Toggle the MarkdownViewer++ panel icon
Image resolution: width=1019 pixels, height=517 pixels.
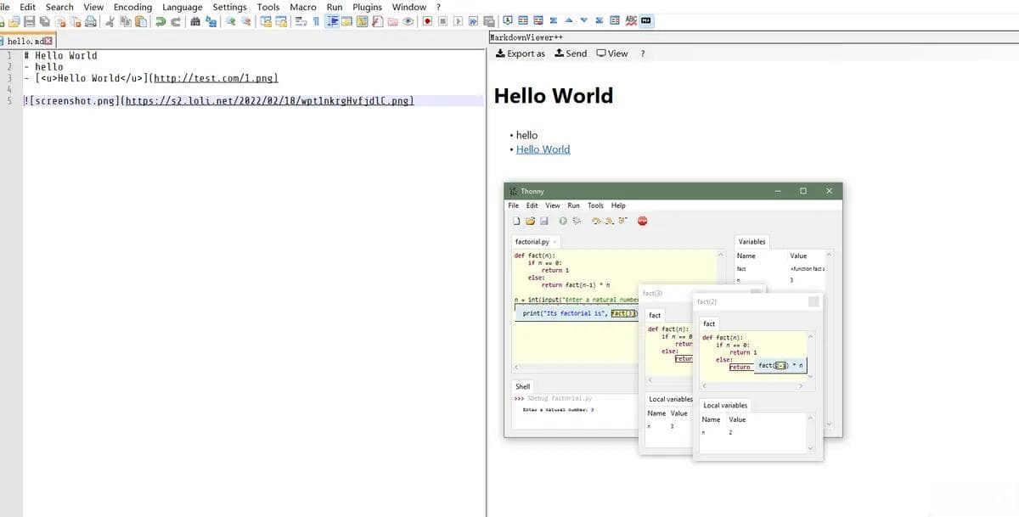pos(646,21)
